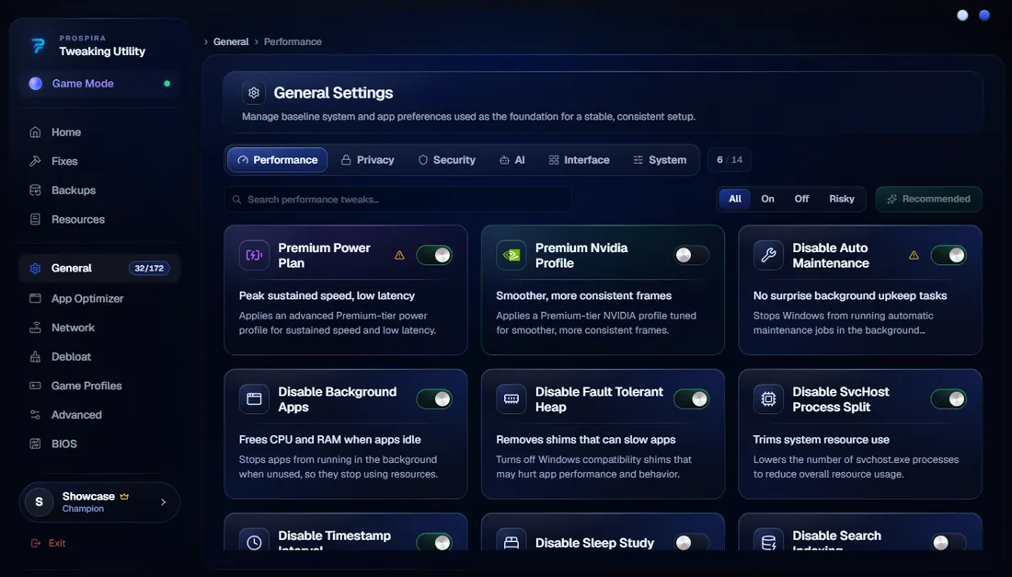Image resolution: width=1012 pixels, height=577 pixels.
Task: Click the Nvidia logo icon
Action: [x=512, y=255]
